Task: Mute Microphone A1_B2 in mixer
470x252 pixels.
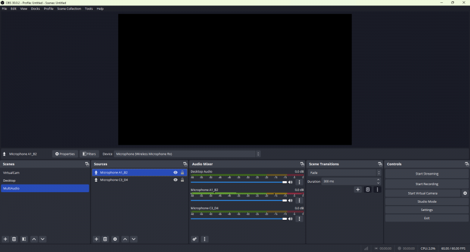Action: pyautogui.click(x=290, y=200)
